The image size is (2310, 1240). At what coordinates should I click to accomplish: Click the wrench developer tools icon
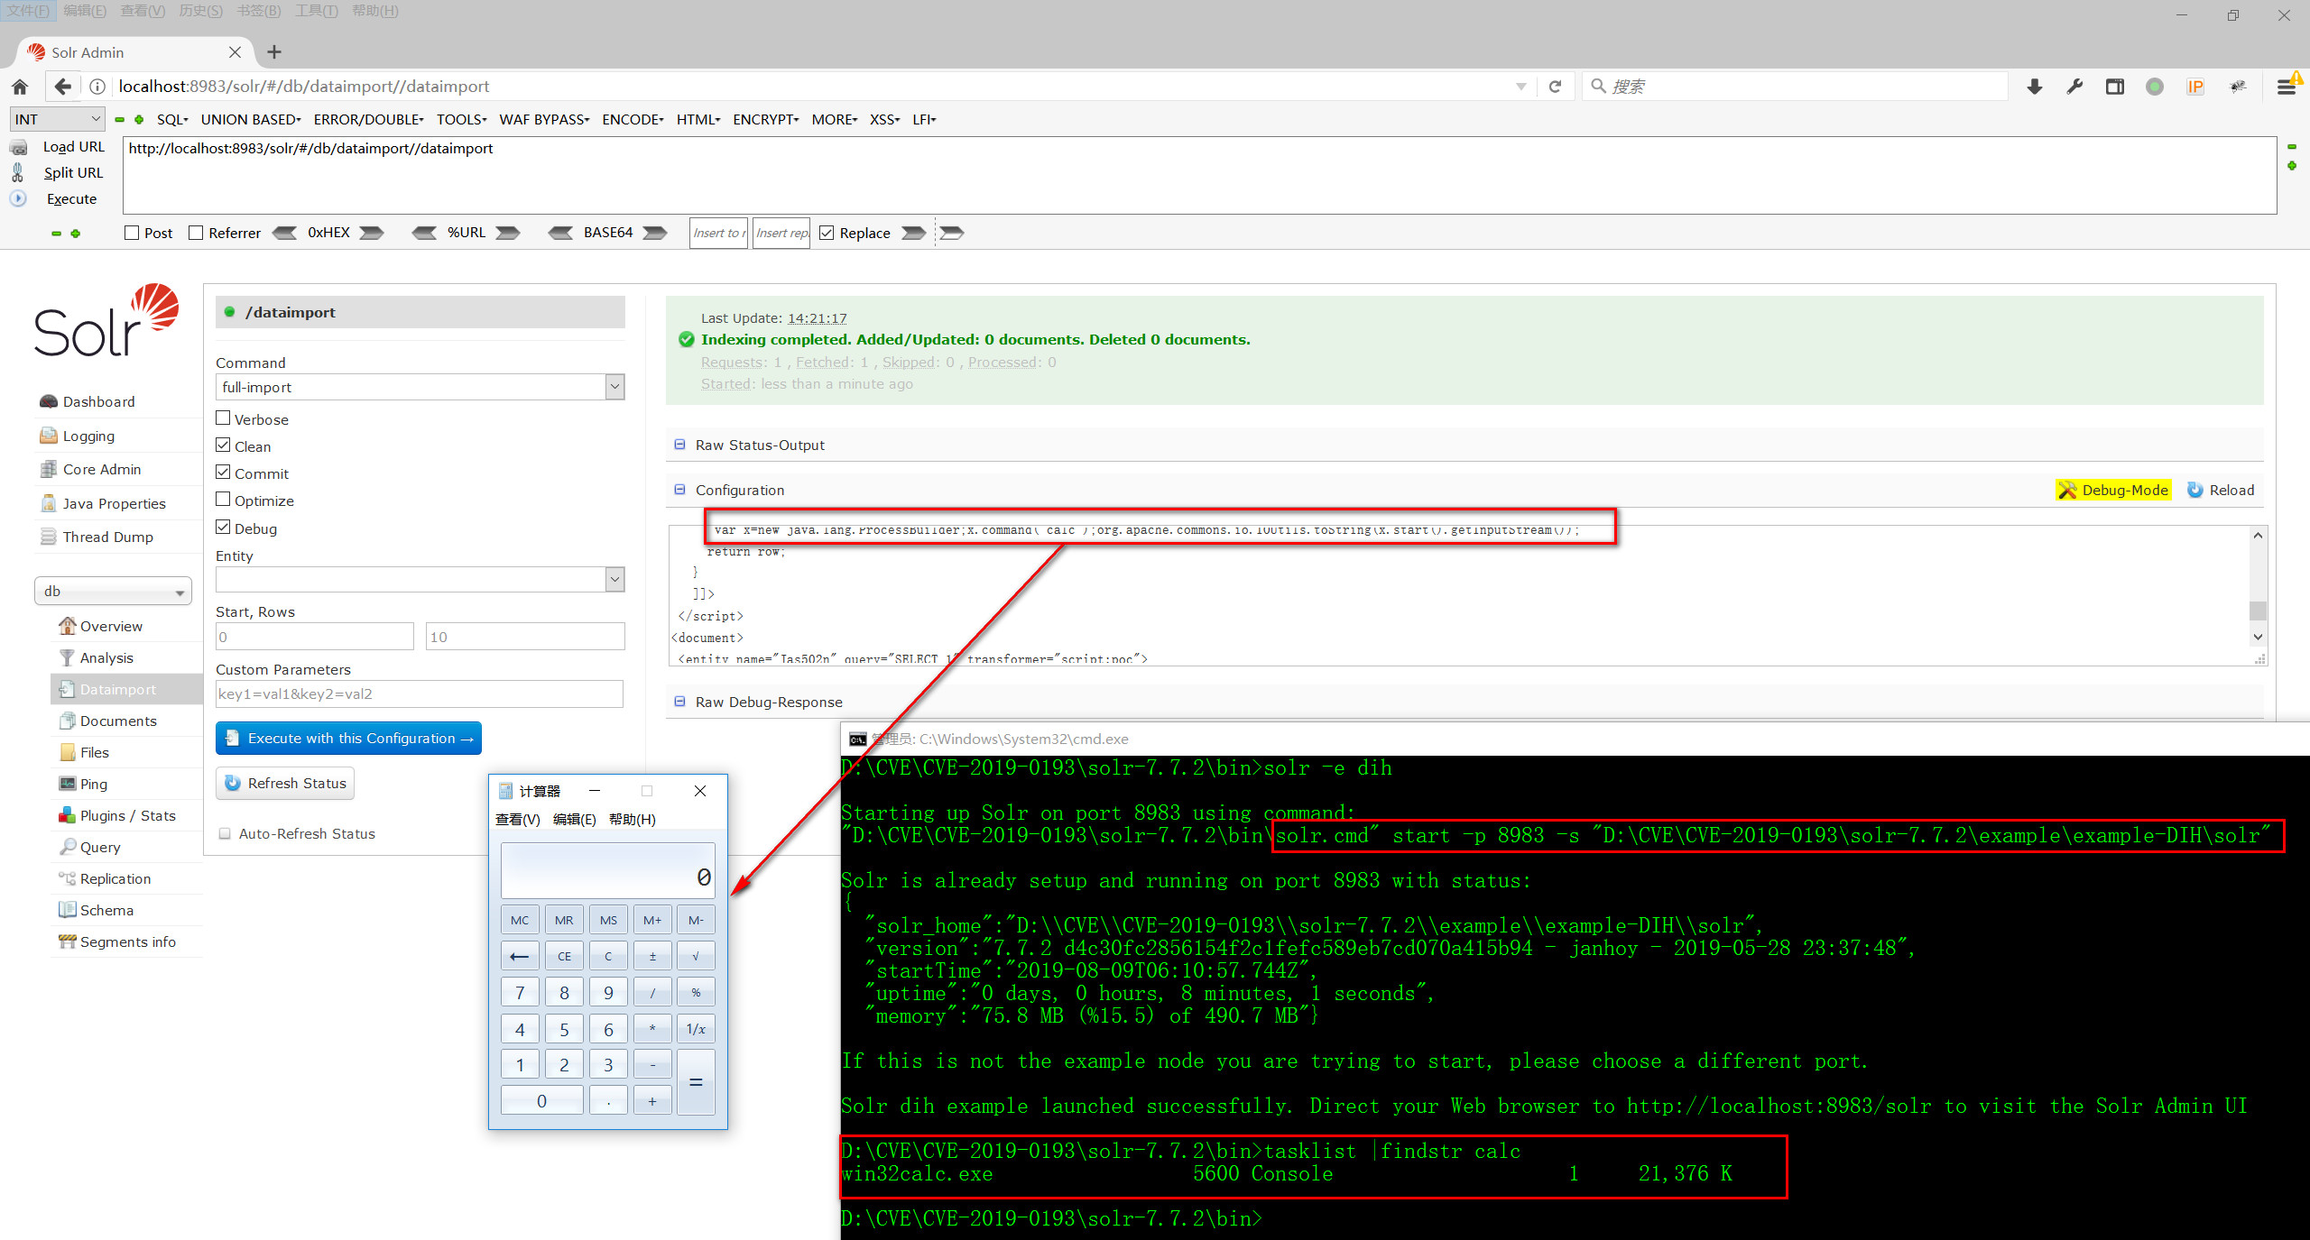tap(2074, 87)
